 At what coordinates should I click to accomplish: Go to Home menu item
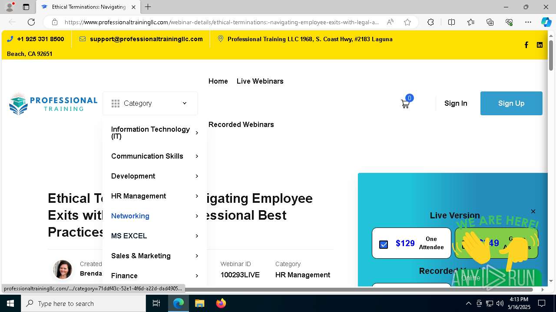click(218, 81)
